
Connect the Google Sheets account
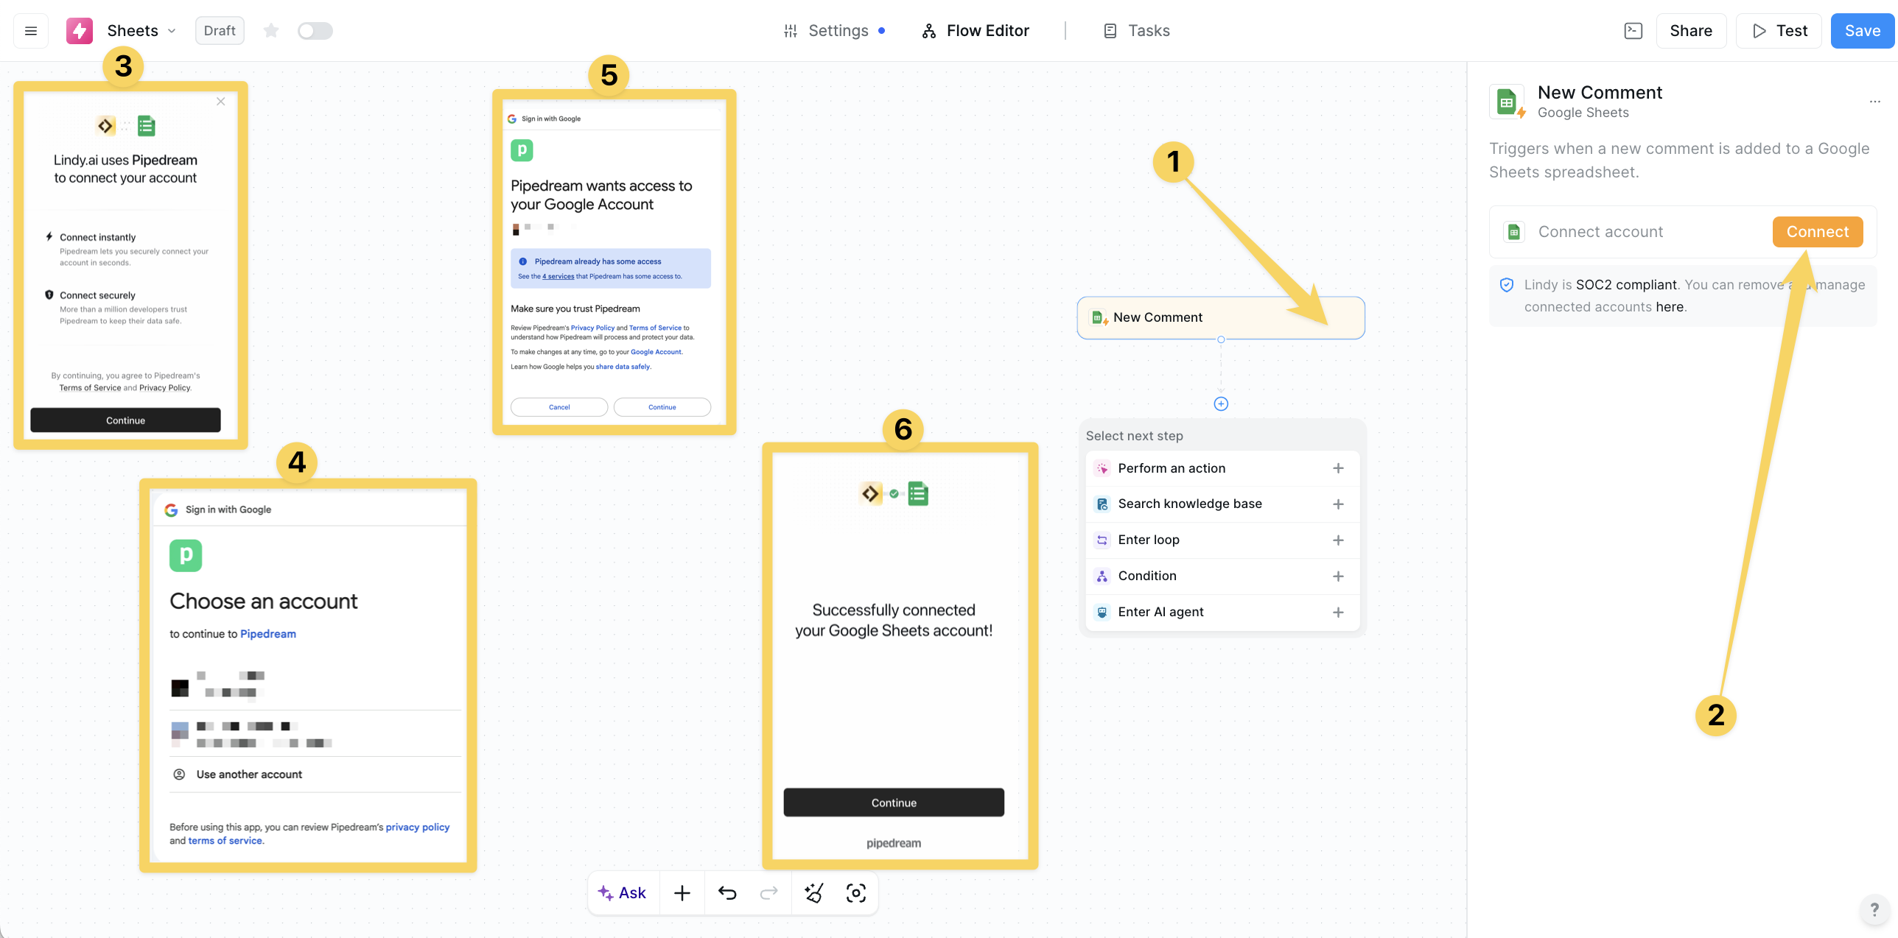tap(1817, 232)
